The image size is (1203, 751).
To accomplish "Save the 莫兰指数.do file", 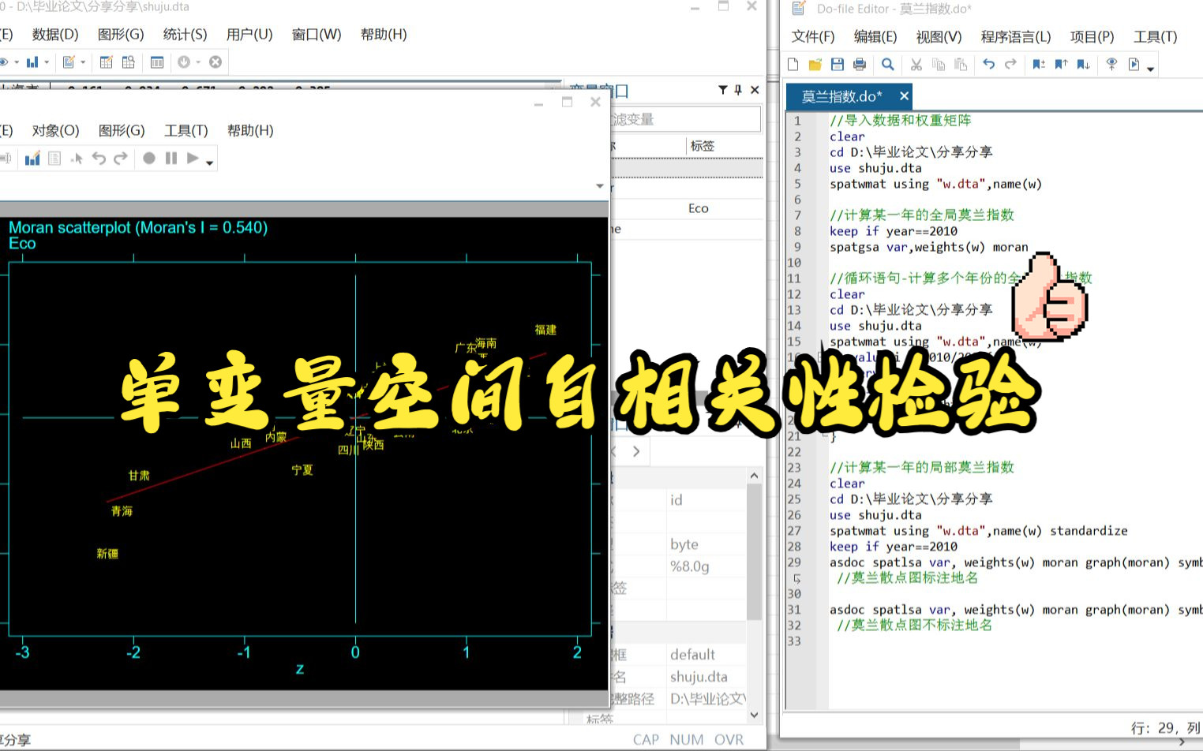I will click(837, 64).
